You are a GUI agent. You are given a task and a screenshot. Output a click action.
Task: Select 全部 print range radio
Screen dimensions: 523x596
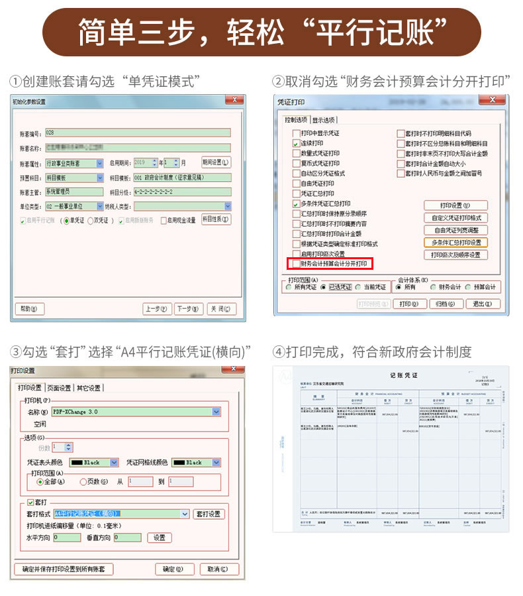[x=40, y=482]
